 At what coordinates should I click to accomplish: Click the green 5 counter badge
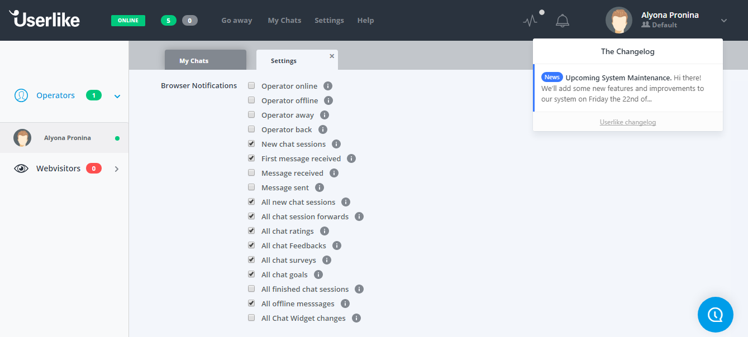tap(169, 21)
